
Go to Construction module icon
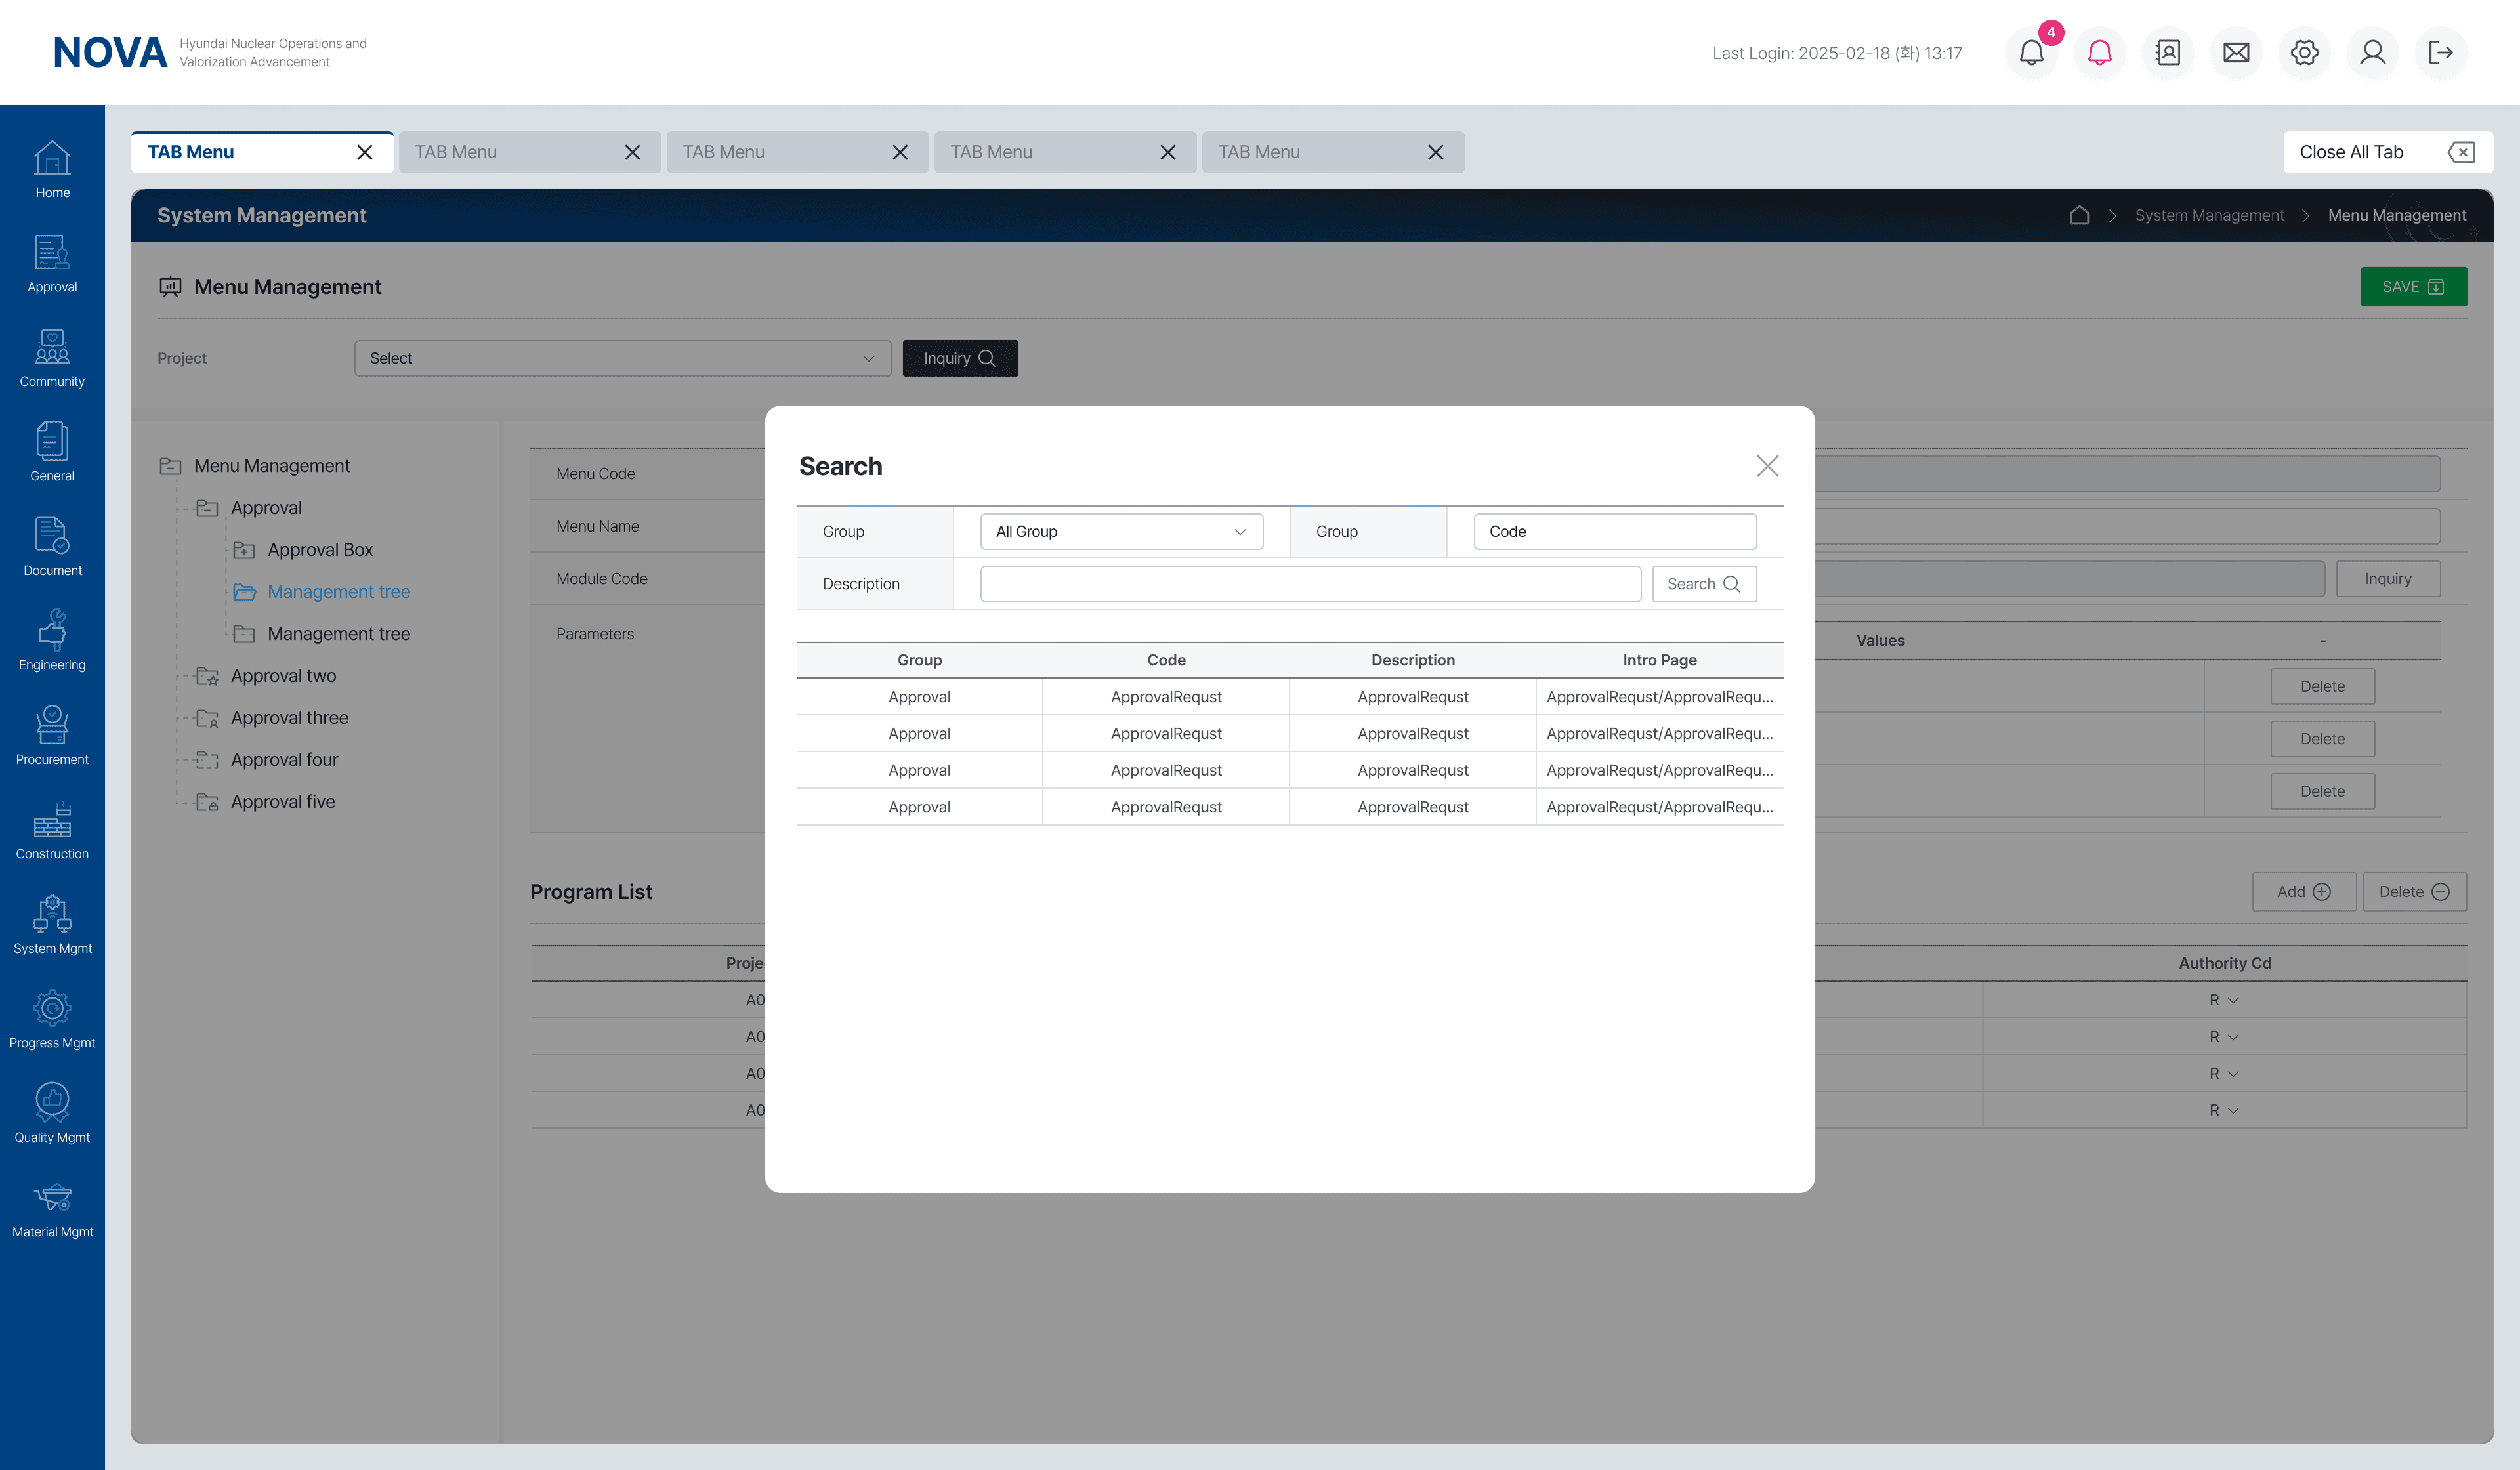(52, 830)
